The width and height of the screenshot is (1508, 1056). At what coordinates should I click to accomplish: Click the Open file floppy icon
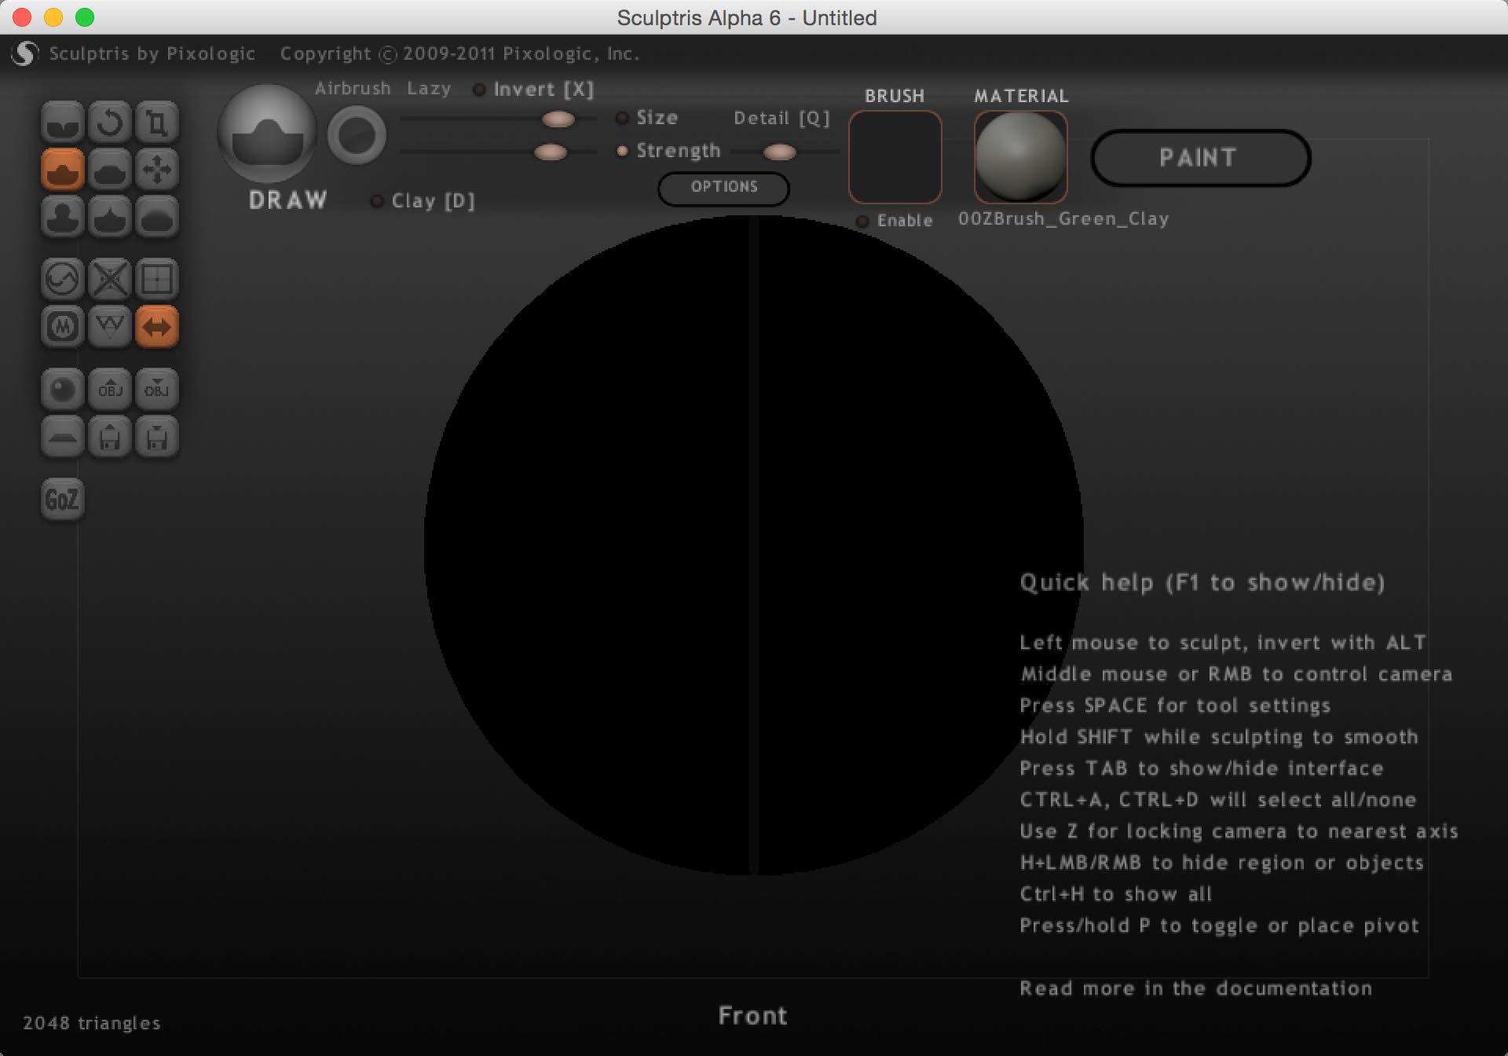[x=110, y=437]
